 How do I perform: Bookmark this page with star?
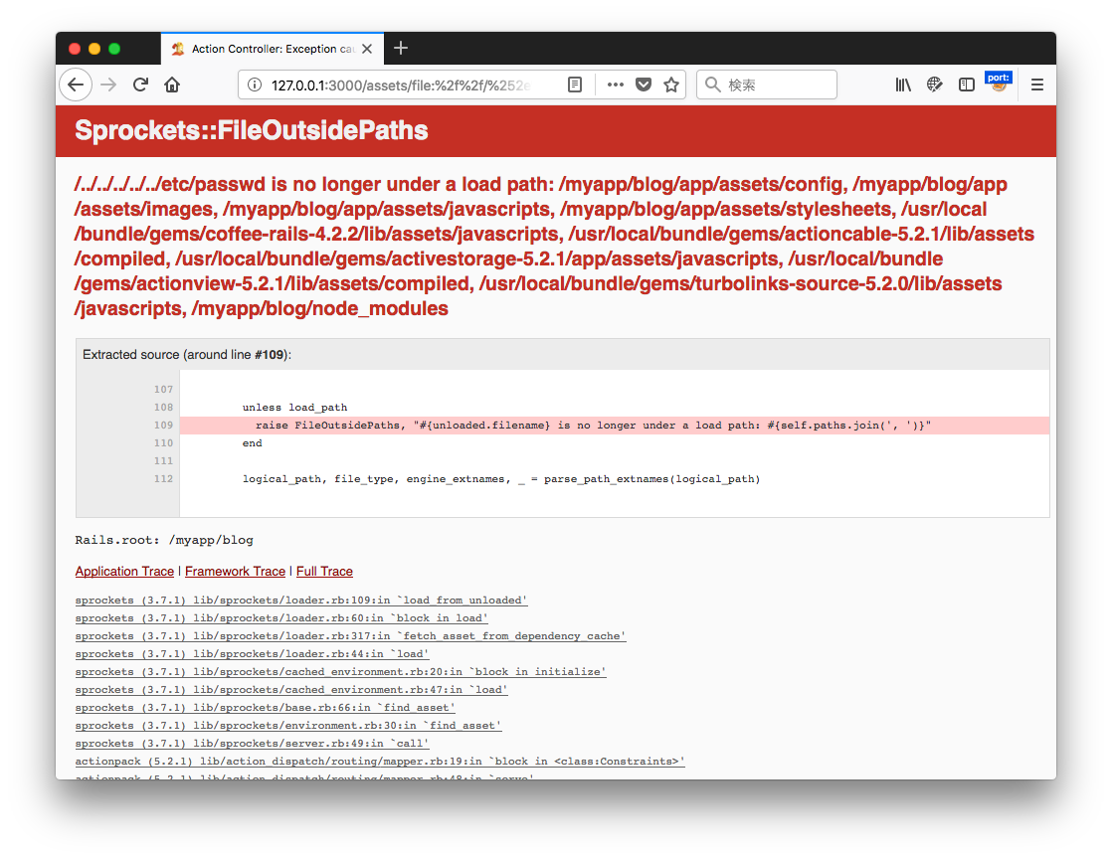pyautogui.click(x=671, y=86)
